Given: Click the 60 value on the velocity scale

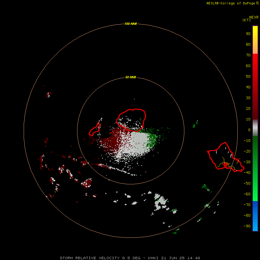Looking at the screenshot, I should pos(248,66).
